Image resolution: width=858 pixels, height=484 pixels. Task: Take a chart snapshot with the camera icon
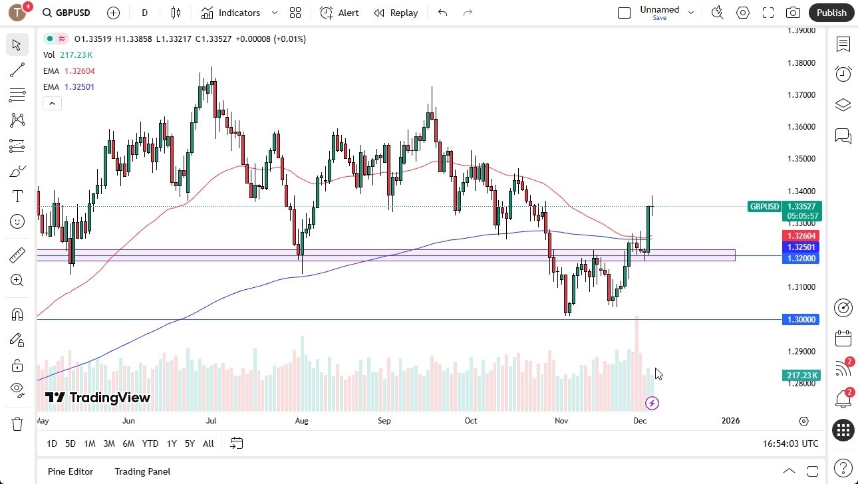pos(793,13)
